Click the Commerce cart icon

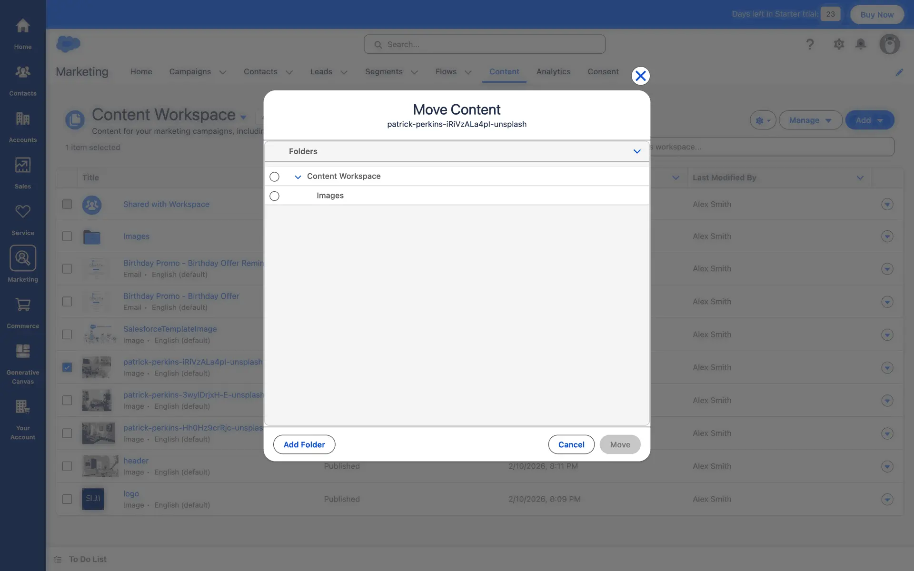point(22,305)
